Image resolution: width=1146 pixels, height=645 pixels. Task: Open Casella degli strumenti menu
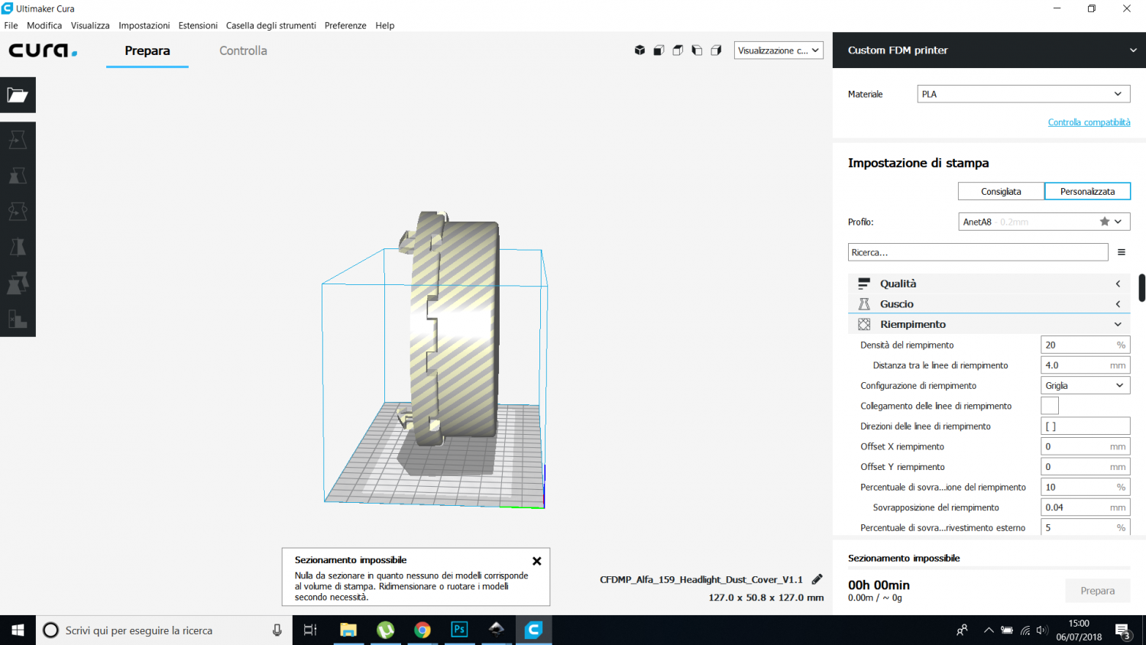[271, 25]
